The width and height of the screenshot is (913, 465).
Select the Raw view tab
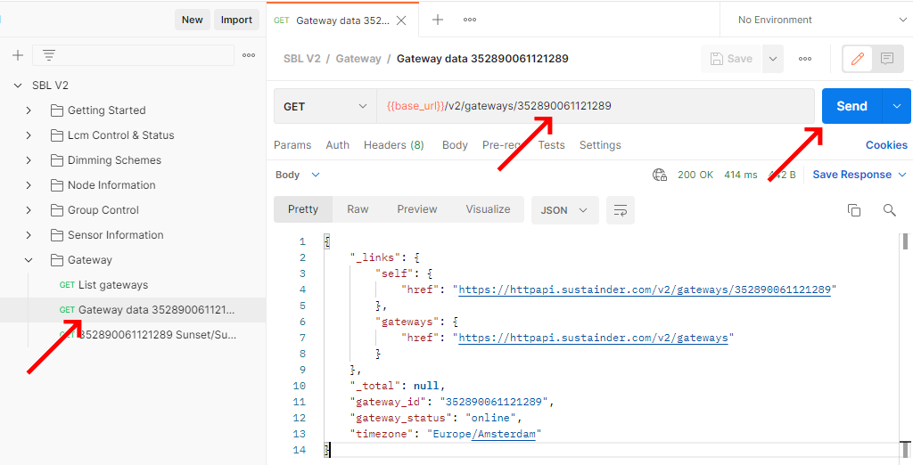(x=358, y=209)
